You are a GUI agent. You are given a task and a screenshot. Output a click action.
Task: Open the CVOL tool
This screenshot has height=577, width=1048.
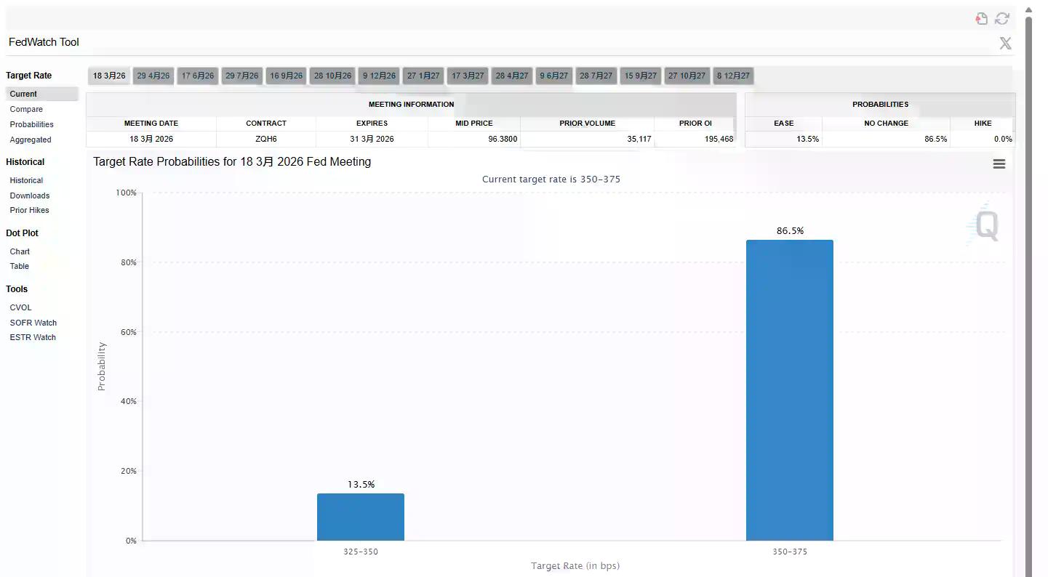click(x=20, y=307)
